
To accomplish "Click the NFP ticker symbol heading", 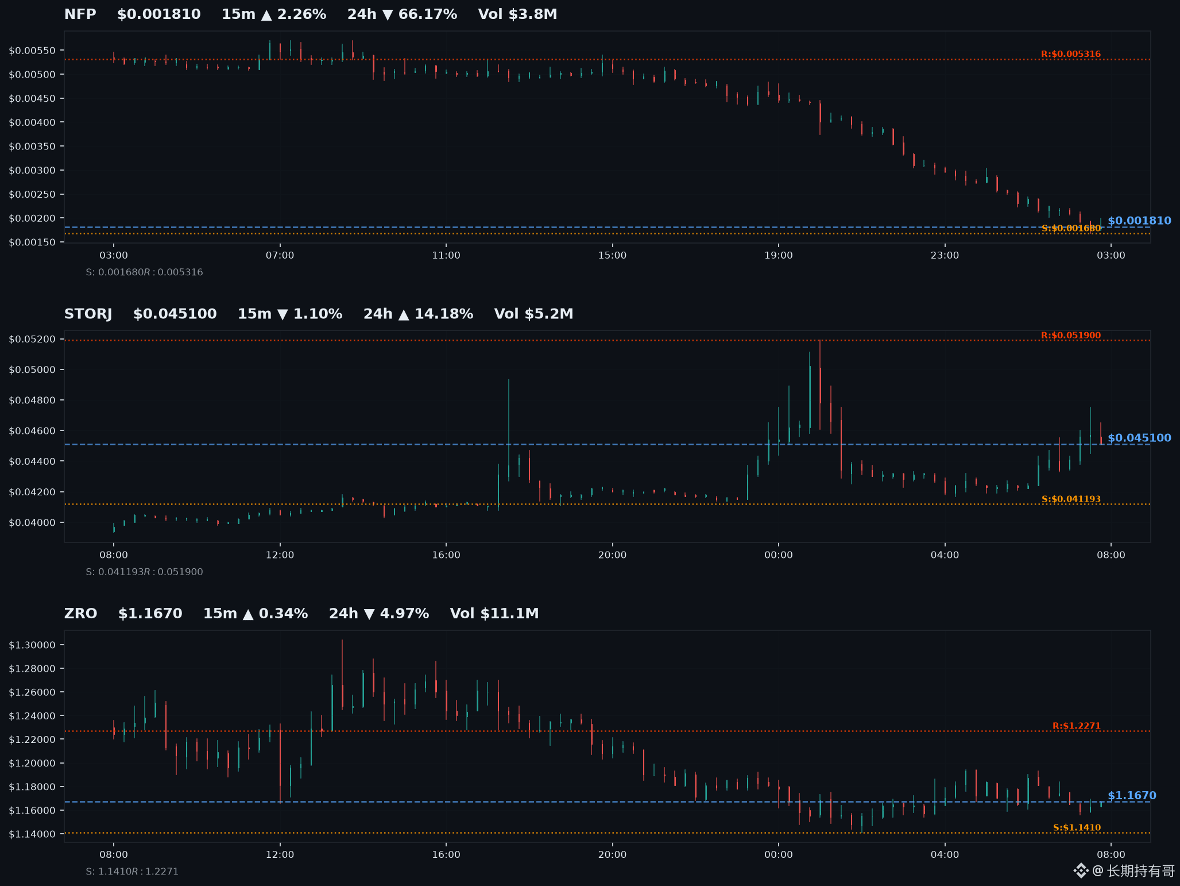I will 80,14.
